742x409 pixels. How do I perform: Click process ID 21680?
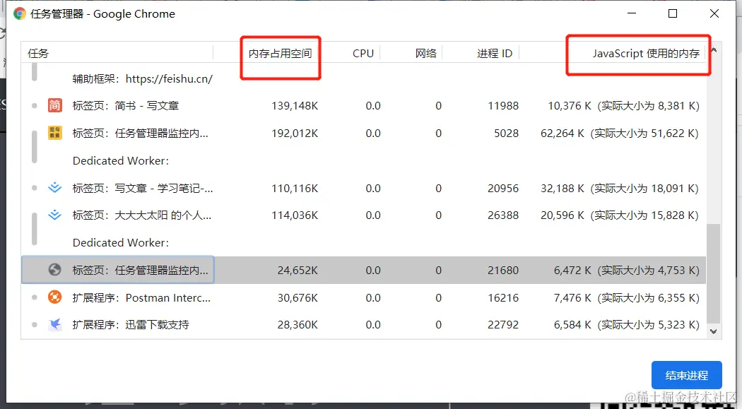tap(503, 270)
